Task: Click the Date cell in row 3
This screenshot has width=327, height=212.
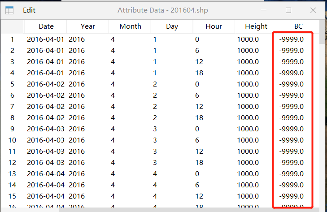Action: [46, 62]
